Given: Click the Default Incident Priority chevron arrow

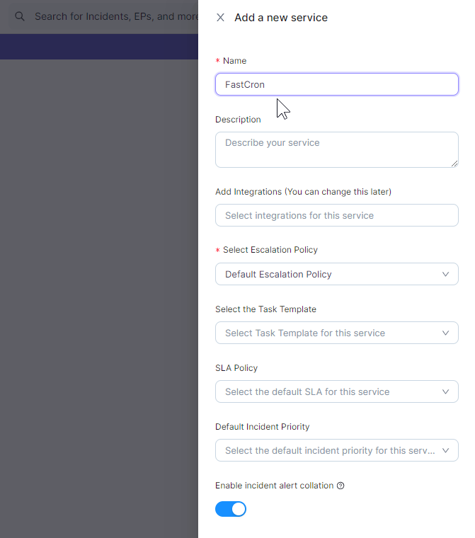Looking at the screenshot, I should tap(445, 450).
